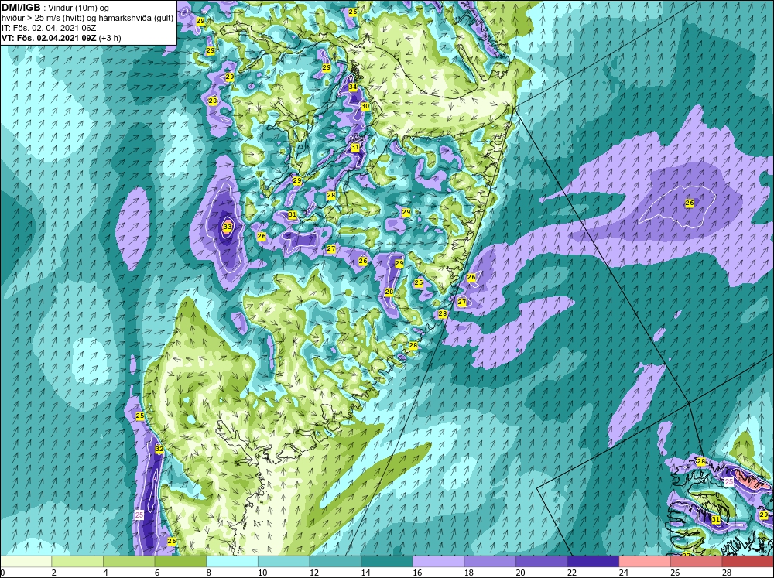Pick the 12–14 m/s teal legend swatch

pos(335,562)
